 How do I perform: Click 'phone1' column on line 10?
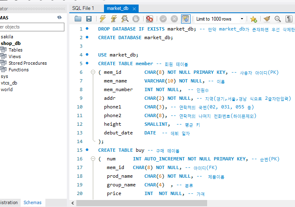pos(113,107)
